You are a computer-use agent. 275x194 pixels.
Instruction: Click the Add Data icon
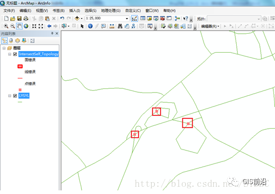[77, 18]
